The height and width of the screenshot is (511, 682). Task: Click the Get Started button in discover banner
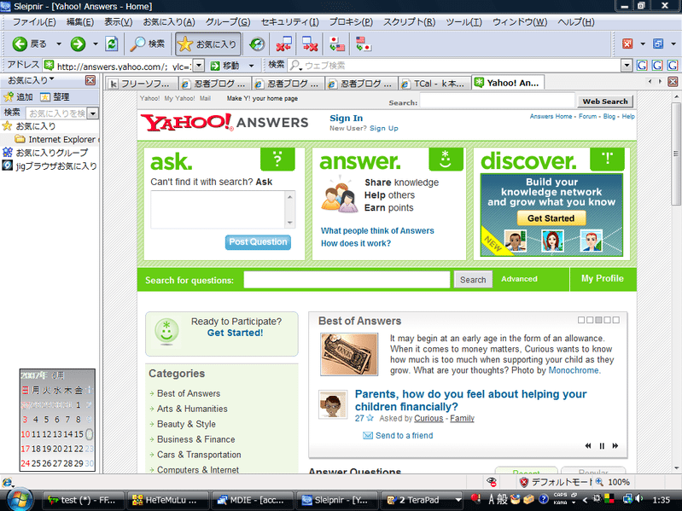[551, 218]
